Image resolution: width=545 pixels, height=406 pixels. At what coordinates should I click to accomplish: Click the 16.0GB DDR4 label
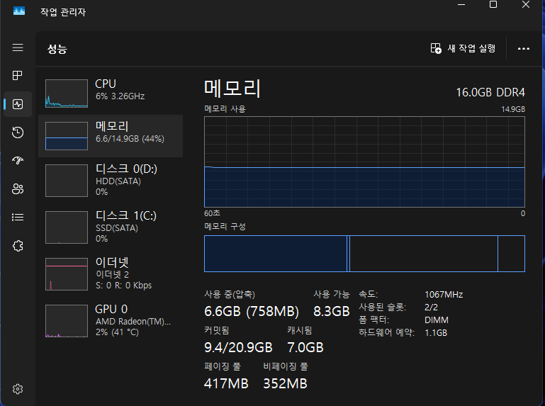[490, 92]
